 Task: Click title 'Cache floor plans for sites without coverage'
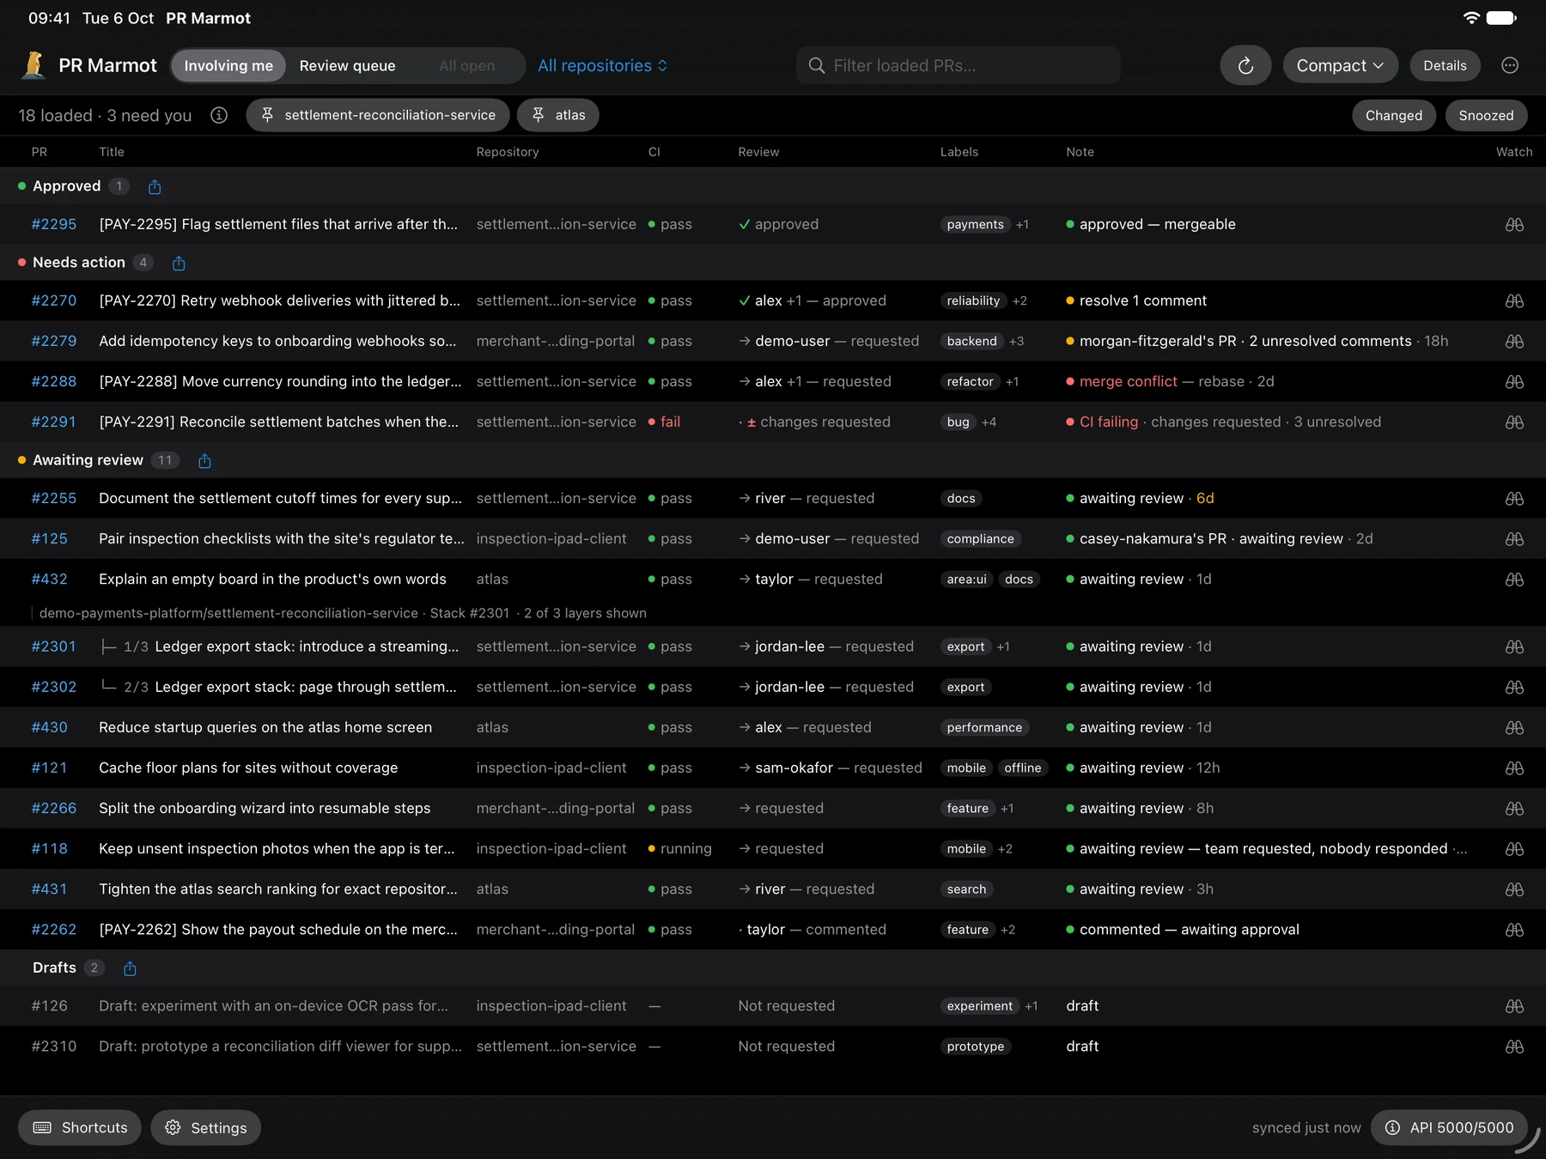tap(248, 768)
